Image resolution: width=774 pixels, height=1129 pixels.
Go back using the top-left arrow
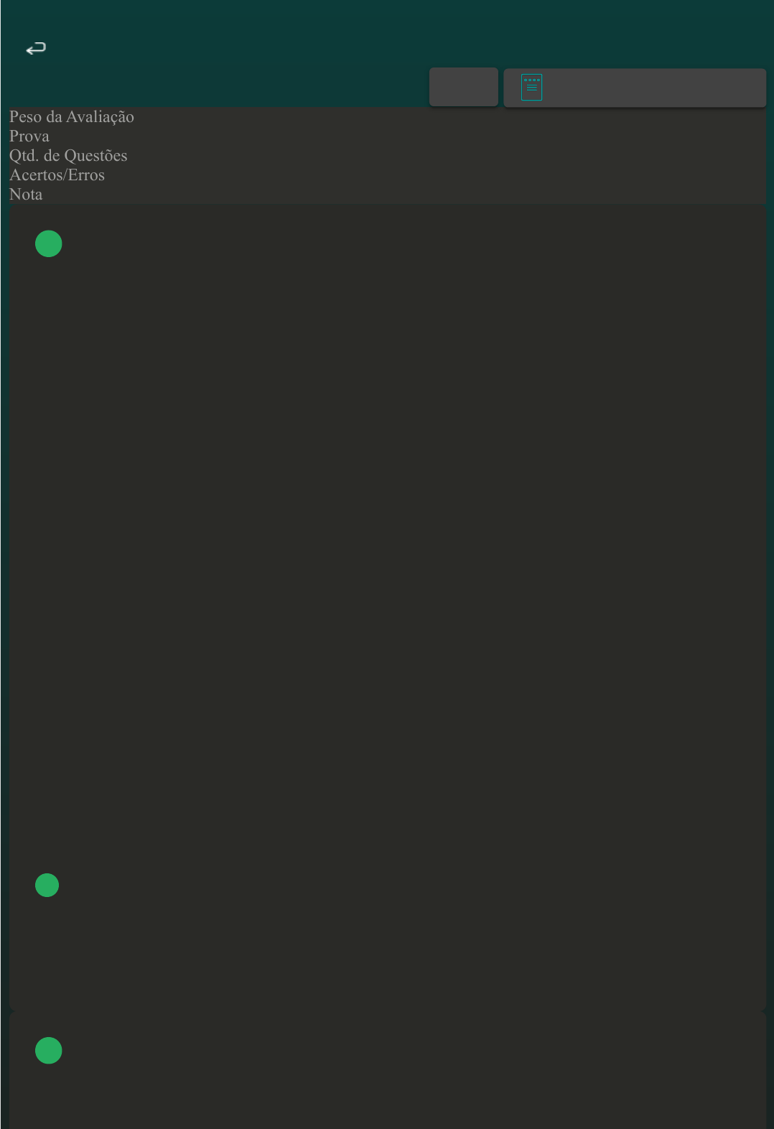(x=36, y=48)
